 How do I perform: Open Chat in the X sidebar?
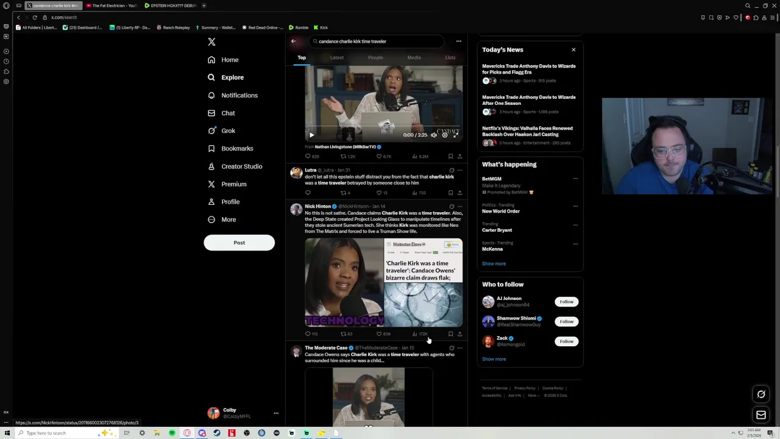(x=221, y=113)
